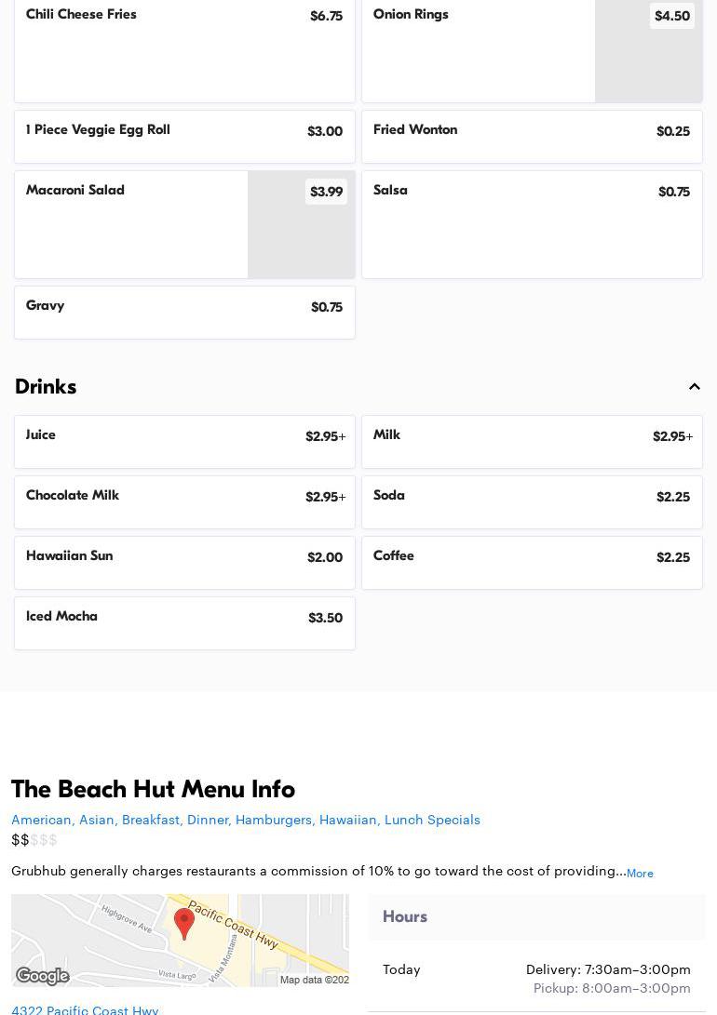
Task: Open the Lunch Specials category link
Action: [432, 820]
